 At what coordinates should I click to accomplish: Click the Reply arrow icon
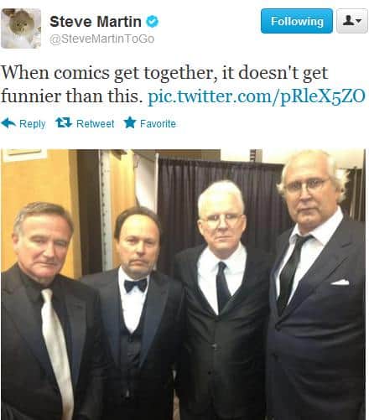point(8,123)
